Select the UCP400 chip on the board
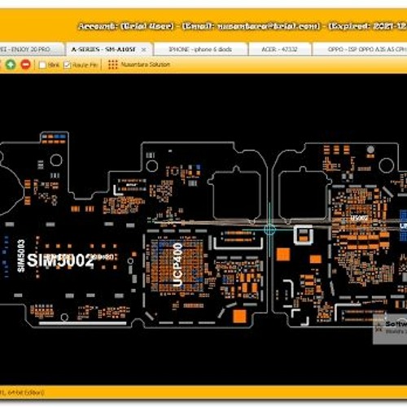Image resolution: width=407 pixels, height=407 pixels. click(177, 265)
